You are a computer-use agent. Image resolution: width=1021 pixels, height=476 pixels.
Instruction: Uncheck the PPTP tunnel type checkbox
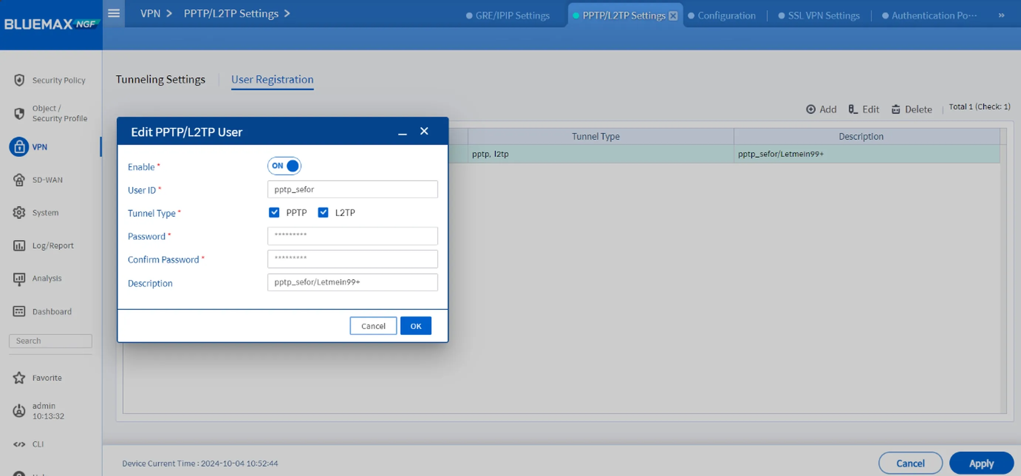274,212
